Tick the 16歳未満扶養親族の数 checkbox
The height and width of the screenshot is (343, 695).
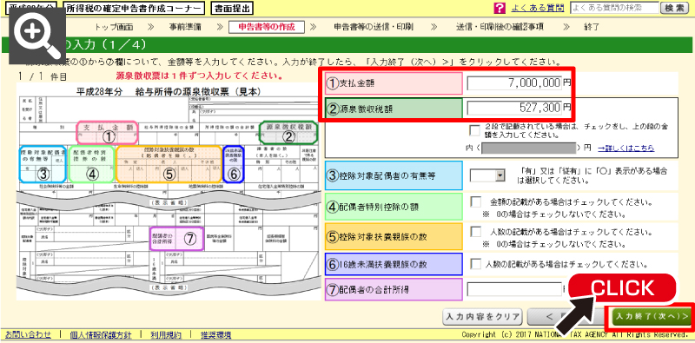[x=475, y=265]
